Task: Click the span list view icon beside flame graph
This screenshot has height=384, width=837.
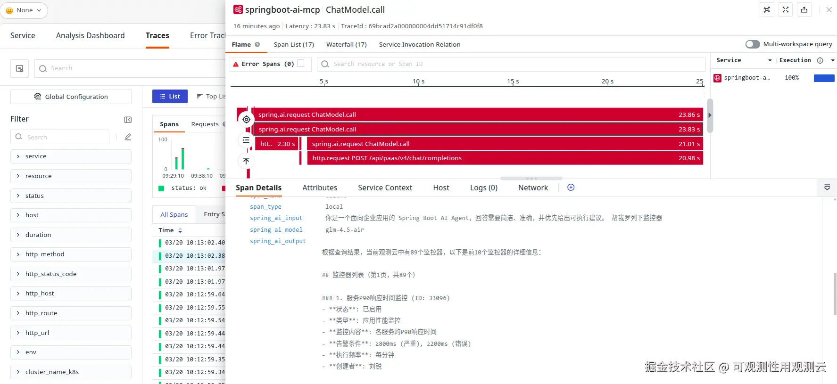Action: pos(246,140)
